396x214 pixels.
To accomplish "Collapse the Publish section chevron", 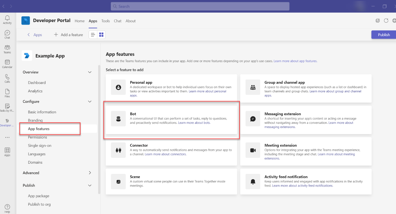I will pyautogui.click(x=90, y=186).
